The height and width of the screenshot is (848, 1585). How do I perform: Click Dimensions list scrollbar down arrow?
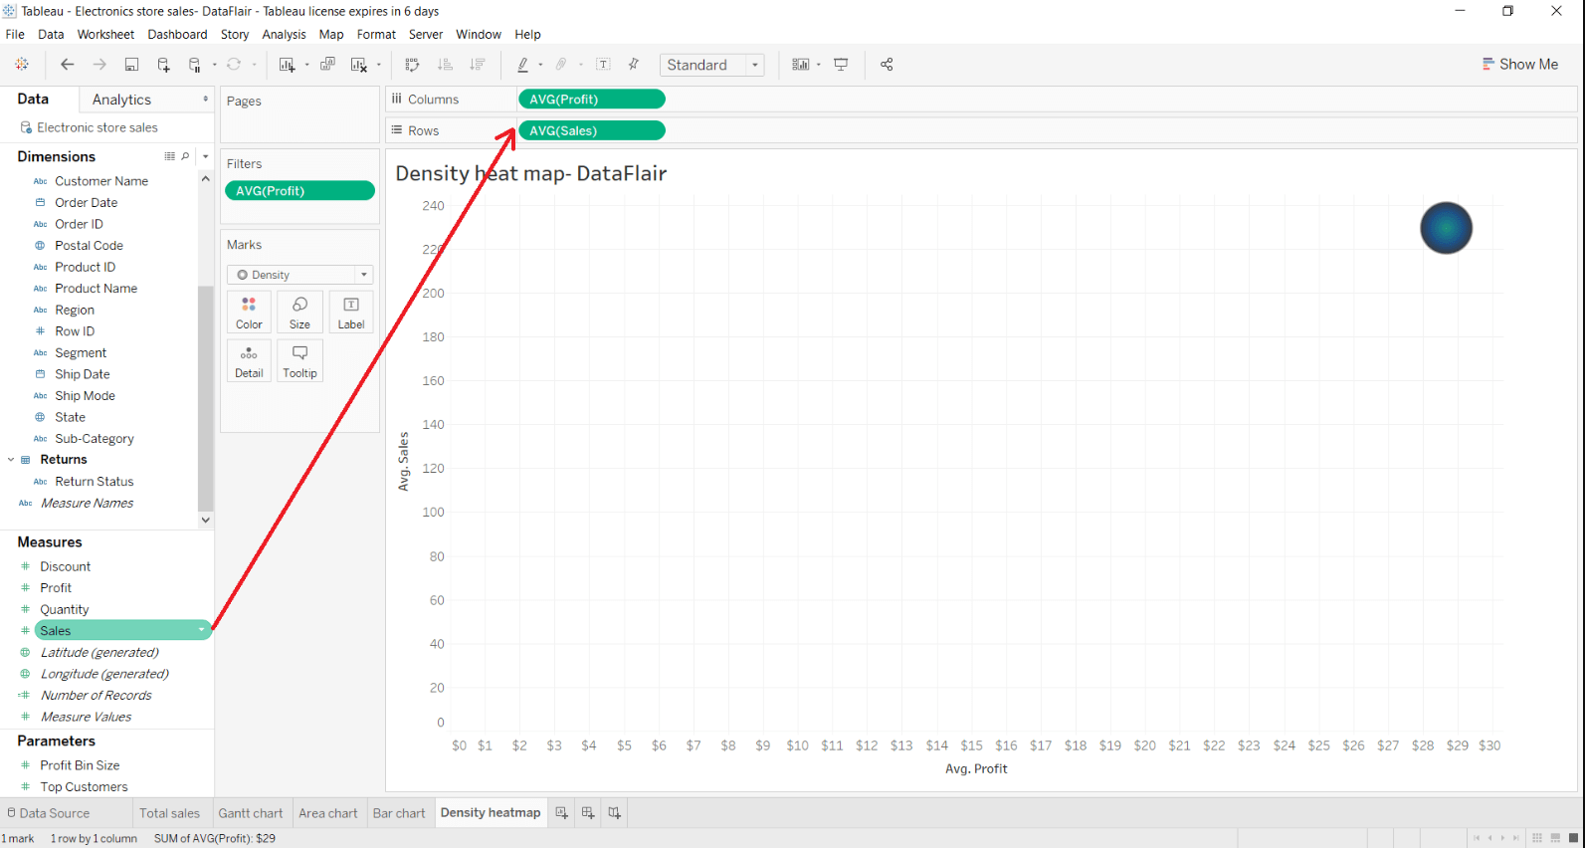(206, 520)
